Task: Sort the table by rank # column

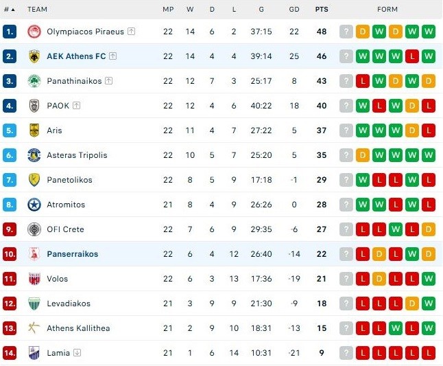Action: 10,10
